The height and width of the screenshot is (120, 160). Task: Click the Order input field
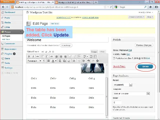pos(117,102)
